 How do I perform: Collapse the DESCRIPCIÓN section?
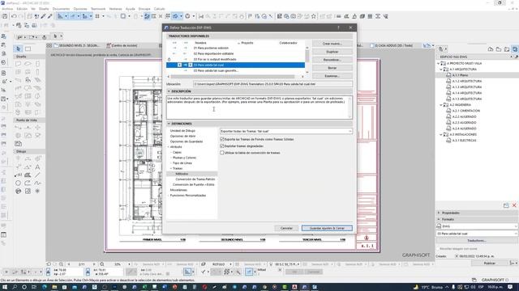169,91
